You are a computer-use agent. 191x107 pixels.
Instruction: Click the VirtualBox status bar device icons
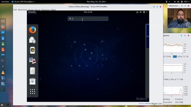(x=145, y=104)
